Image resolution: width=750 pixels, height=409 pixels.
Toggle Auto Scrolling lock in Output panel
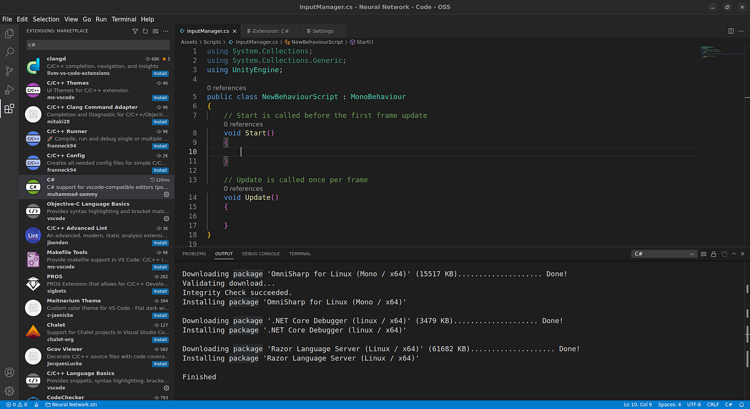coord(713,254)
